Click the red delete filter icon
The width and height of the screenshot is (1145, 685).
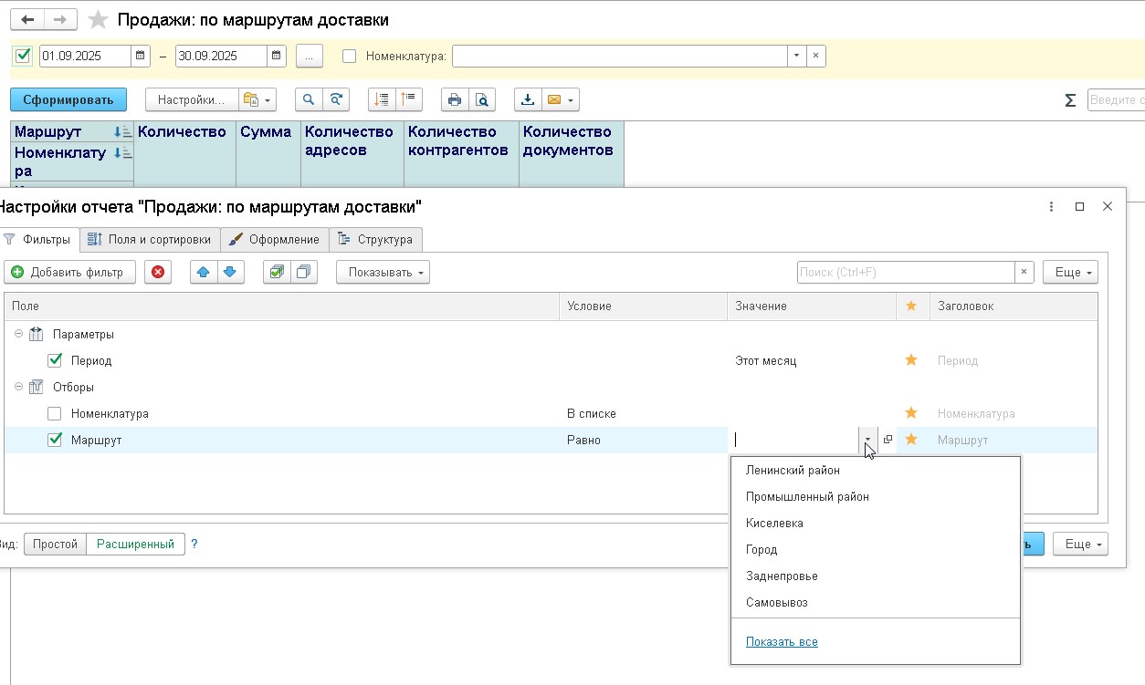coord(159,272)
